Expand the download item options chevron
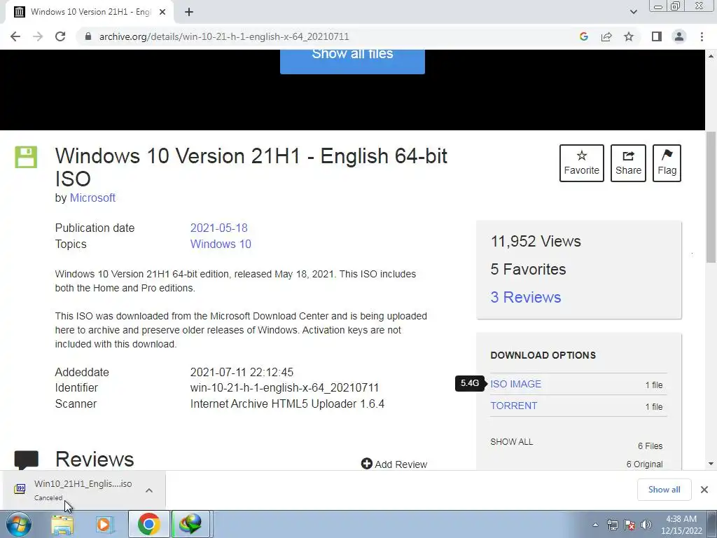The image size is (717, 538). pyautogui.click(x=149, y=490)
